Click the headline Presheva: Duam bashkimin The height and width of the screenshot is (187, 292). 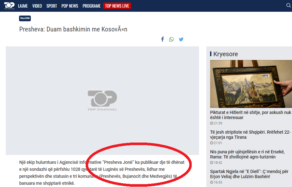73,29
